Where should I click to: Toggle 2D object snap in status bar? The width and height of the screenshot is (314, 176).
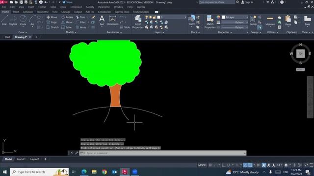pyautogui.click(x=250, y=165)
